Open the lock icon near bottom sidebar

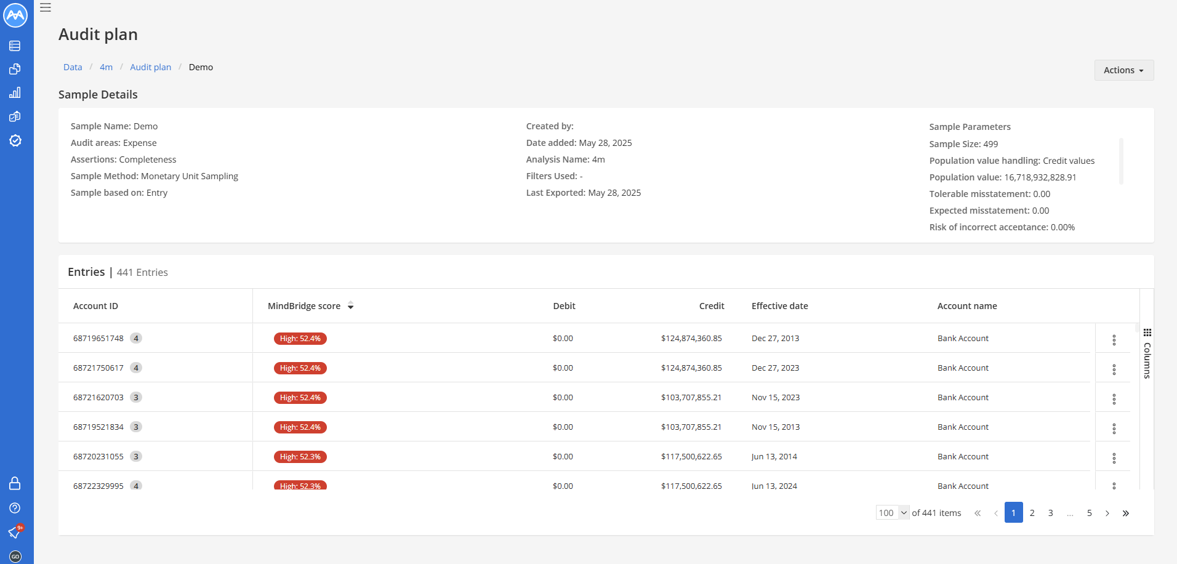[x=15, y=483]
